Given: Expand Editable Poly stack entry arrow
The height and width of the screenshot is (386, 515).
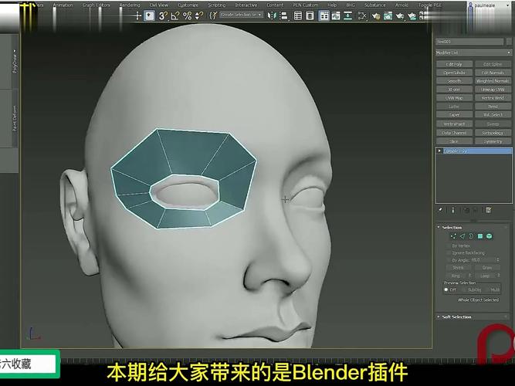Looking at the screenshot, I should point(439,151).
